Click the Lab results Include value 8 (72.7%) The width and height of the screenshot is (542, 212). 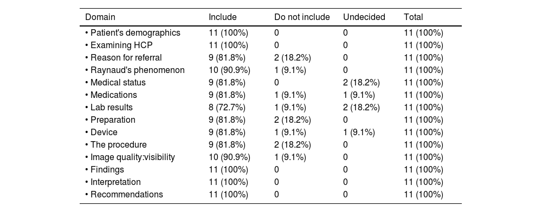[x=227, y=108]
